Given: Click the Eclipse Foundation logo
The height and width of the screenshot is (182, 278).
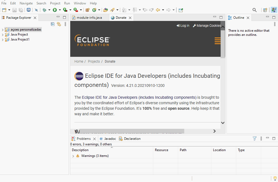Looking at the screenshot, I should click(x=92, y=40).
